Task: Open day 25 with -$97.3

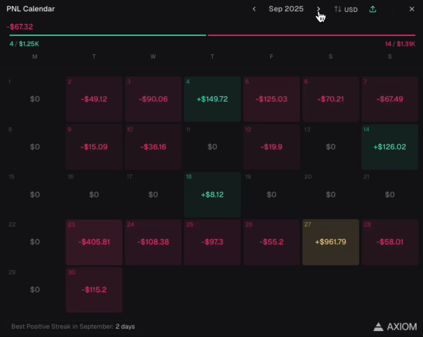Action: pyautogui.click(x=212, y=242)
